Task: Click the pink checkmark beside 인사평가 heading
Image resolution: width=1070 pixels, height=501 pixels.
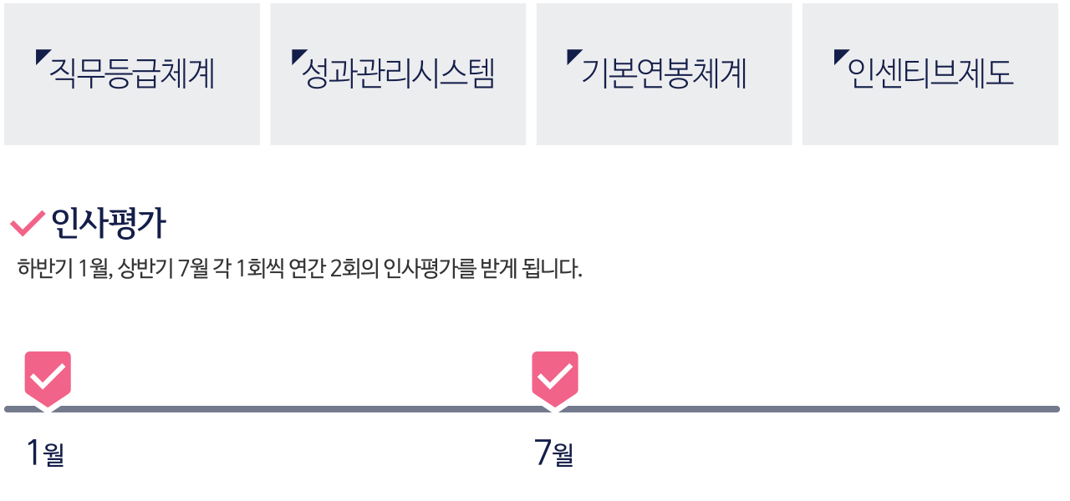Action: tap(27, 223)
